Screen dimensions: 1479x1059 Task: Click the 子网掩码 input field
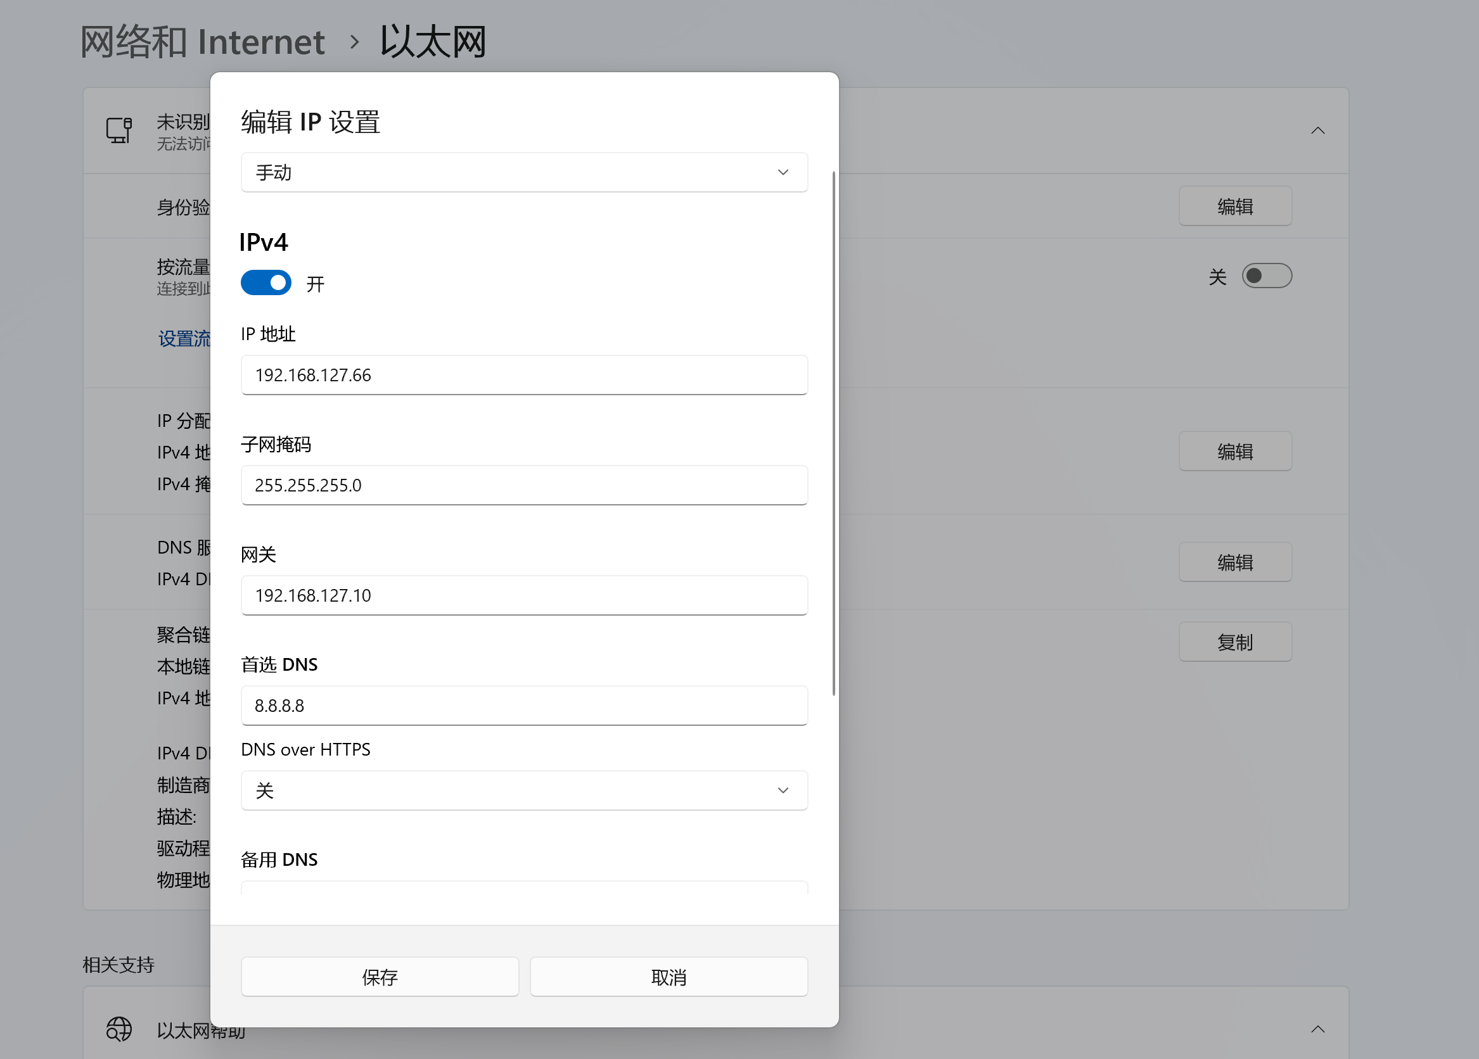pyautogui.click(x=523, y=486)
